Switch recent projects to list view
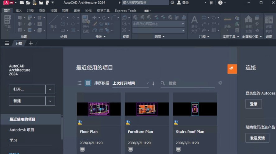Screen dimensions: 276x154 (80, 83)
